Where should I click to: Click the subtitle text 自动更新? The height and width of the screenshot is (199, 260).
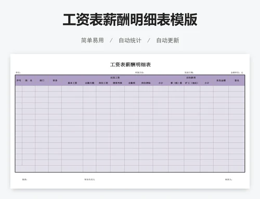(x=167, y=41)
